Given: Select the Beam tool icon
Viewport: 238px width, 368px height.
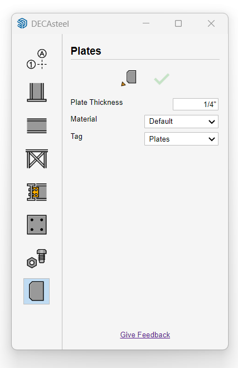Looking at the screenshot, I should [37, 126].
